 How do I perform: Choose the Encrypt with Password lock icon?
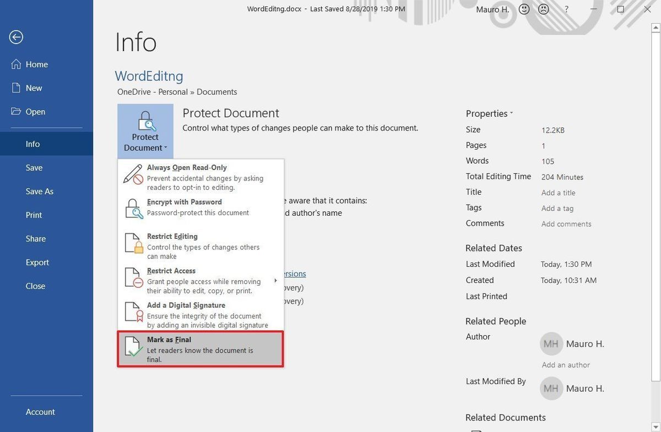(x=133, y=208)
